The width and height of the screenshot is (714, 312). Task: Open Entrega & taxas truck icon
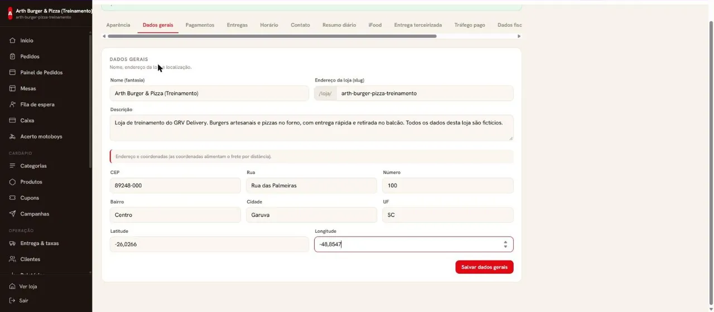(12, 243)
